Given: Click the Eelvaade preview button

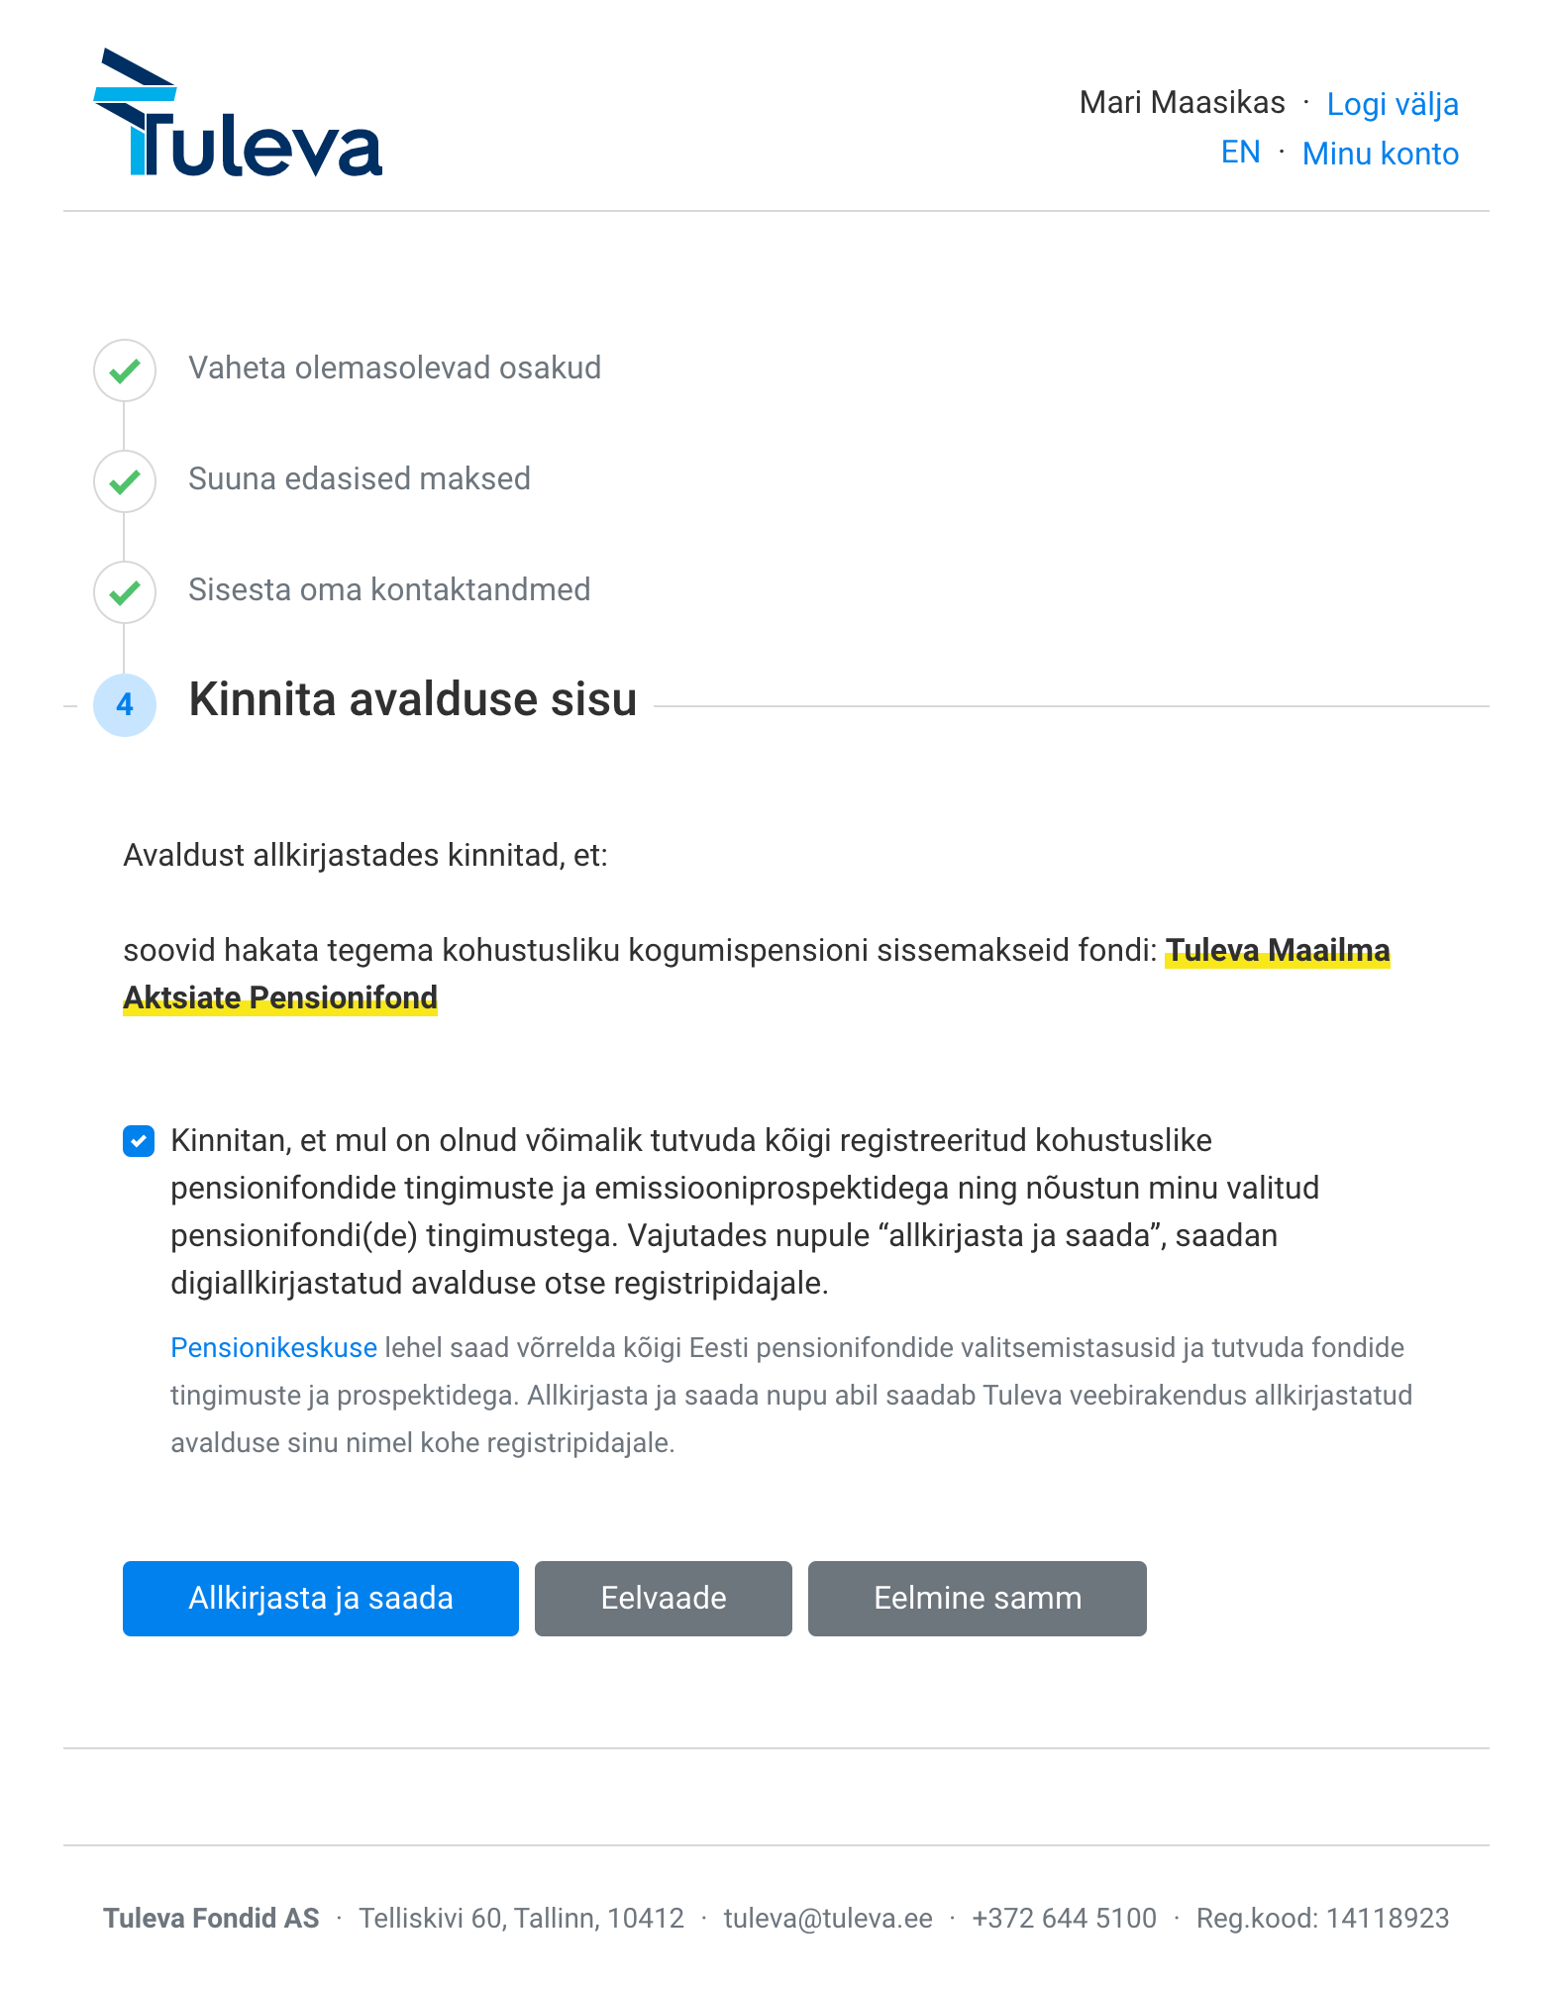Looking at the screenshot, I should point(664,1599).
